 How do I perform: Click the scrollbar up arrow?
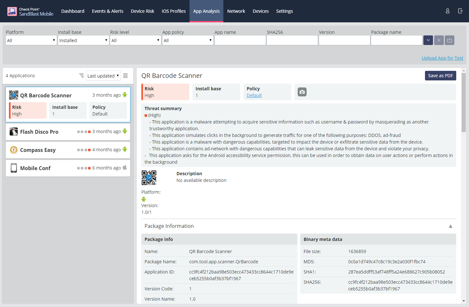point(464,70)
